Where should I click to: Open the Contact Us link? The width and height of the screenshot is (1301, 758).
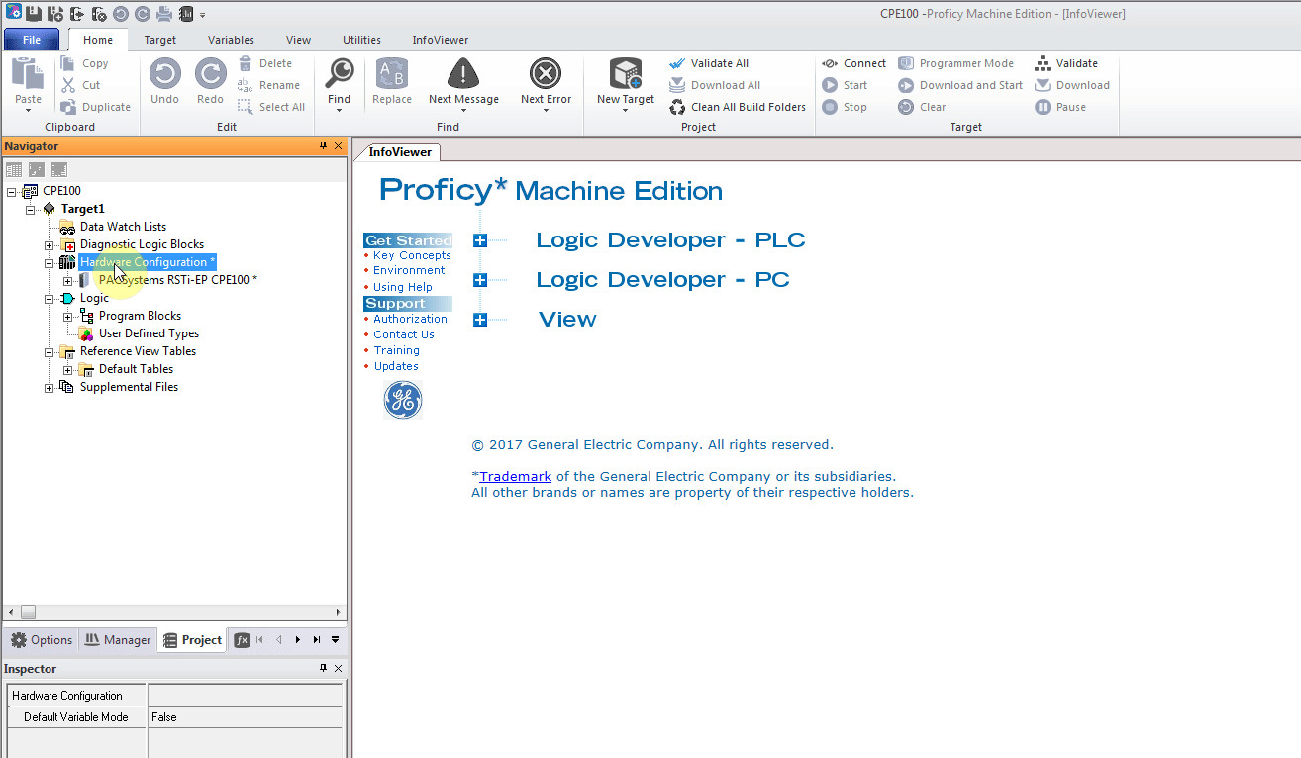(x=404, y=334)
